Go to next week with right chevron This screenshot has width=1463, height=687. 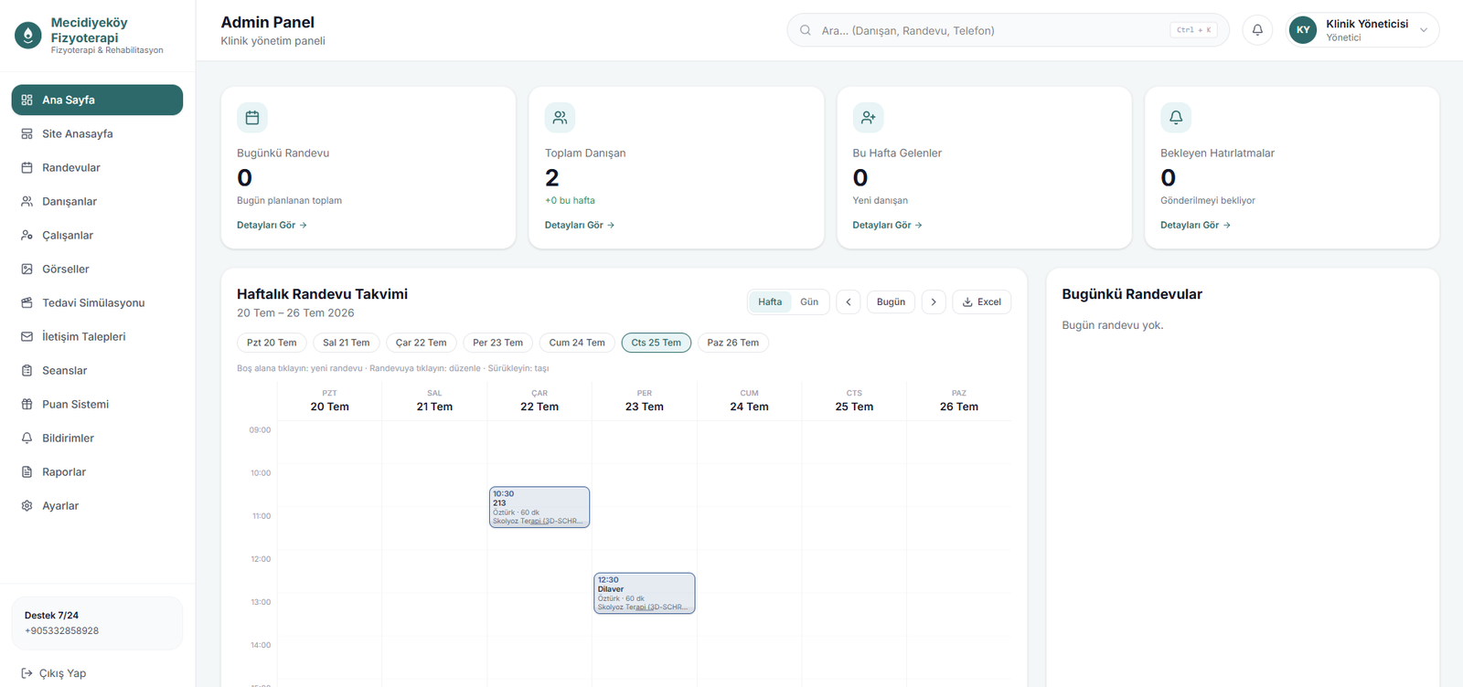934,302
